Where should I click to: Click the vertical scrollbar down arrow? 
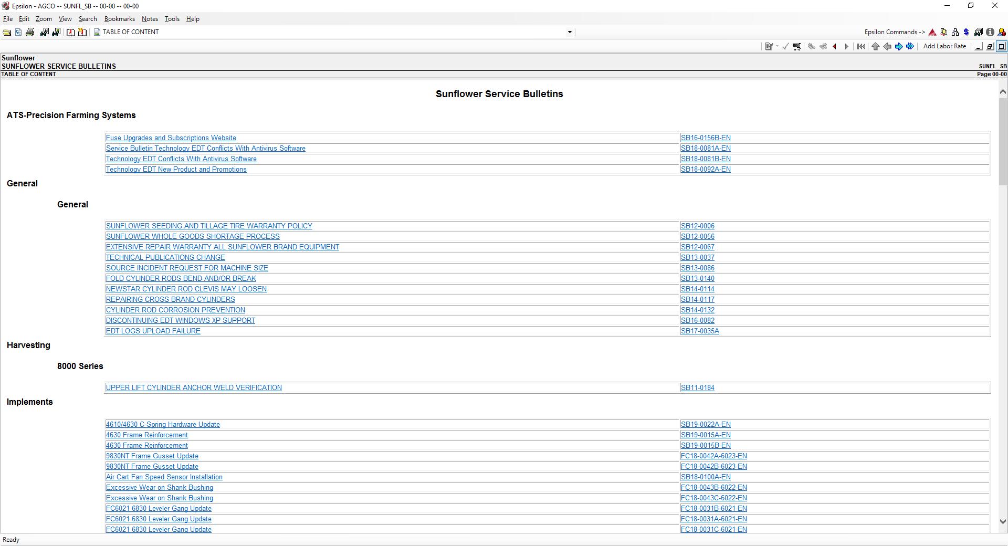coord(1003,522)
